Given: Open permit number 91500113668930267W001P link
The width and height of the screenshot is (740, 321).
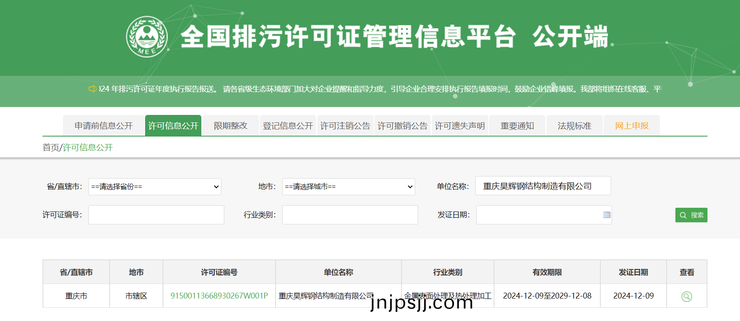Looking at the screenshot, I should point(219,296).
